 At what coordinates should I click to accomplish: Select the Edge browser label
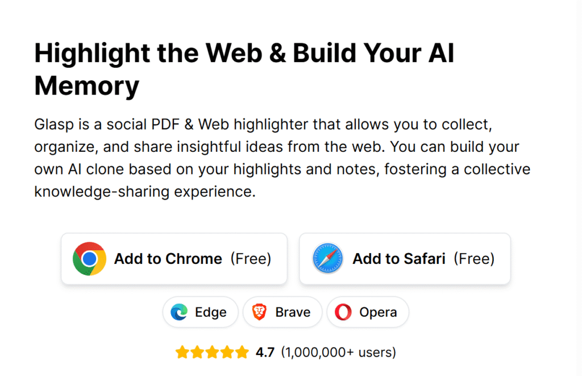(211, 312)
